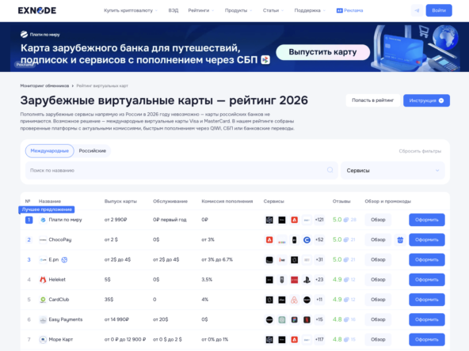Click the +121 more services badge

pos(319,220)
